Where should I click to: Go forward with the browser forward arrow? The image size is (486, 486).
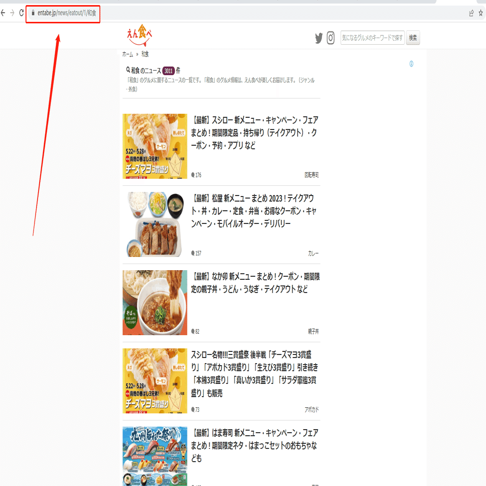(12, 13)
